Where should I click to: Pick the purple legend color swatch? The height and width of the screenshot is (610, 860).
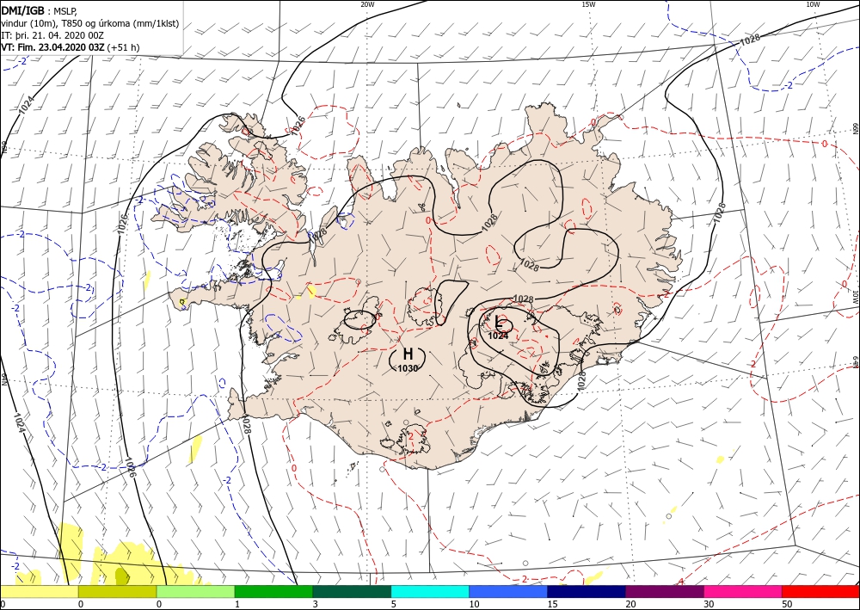[665, 591]
